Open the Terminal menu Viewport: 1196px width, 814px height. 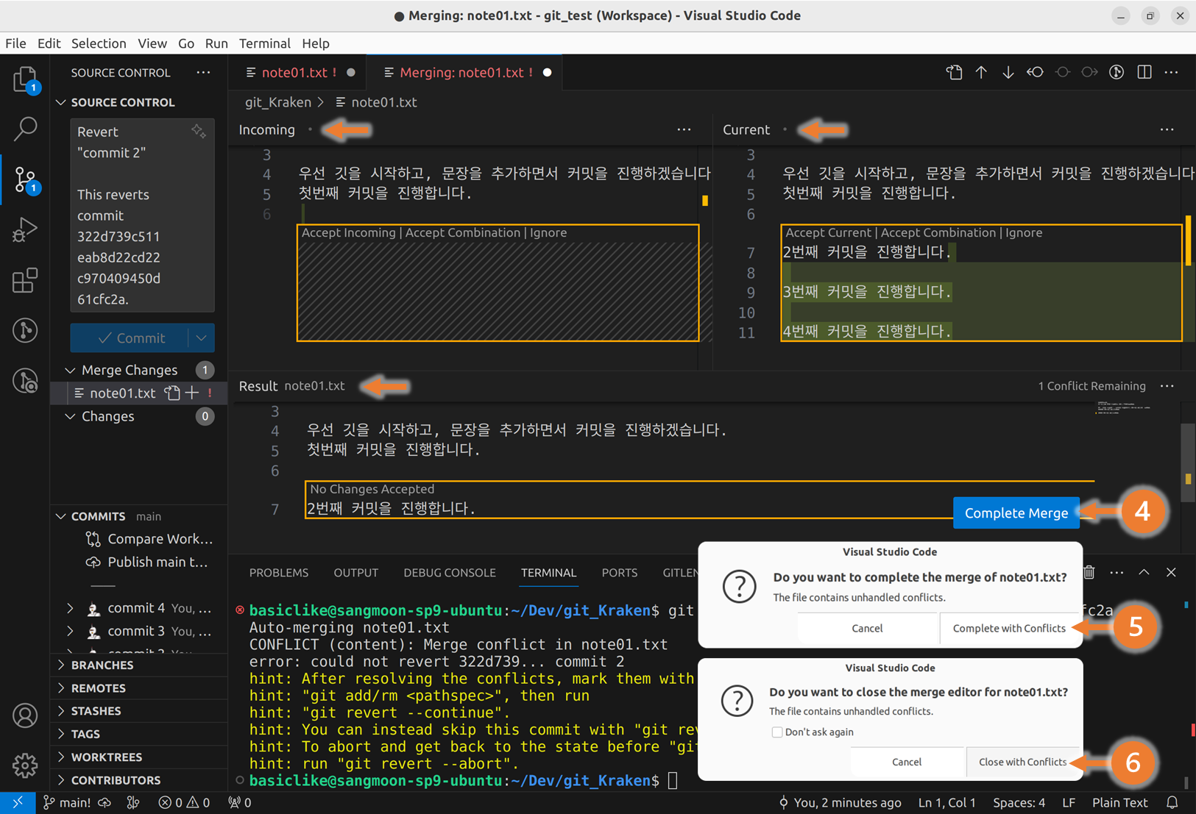[265, 43]
